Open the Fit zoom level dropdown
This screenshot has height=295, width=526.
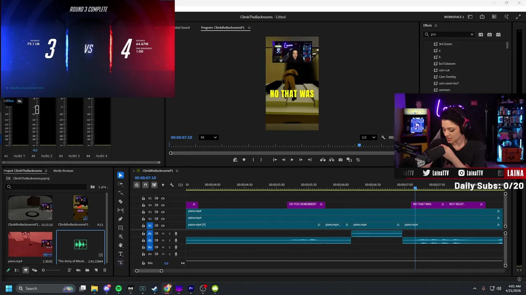coord(208,138)
